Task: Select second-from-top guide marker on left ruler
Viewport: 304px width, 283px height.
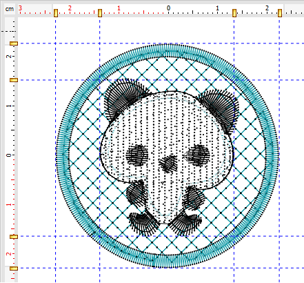Action: tap(14, 80)
